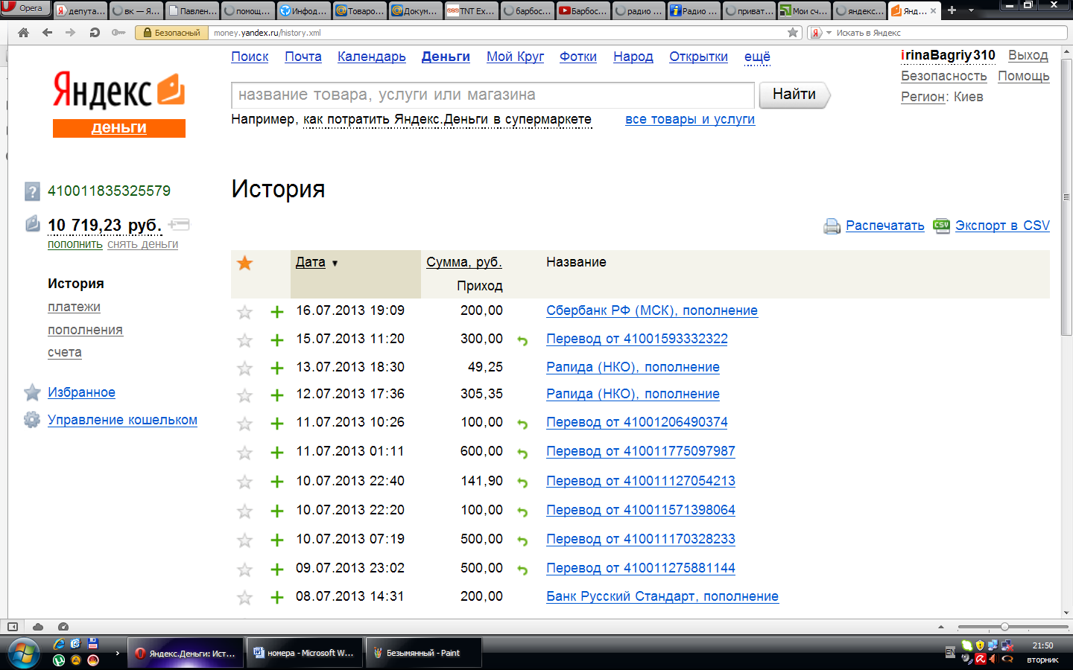Close the active Янд… tab
Screen dimensions: 1073x670
coord(933,10)
